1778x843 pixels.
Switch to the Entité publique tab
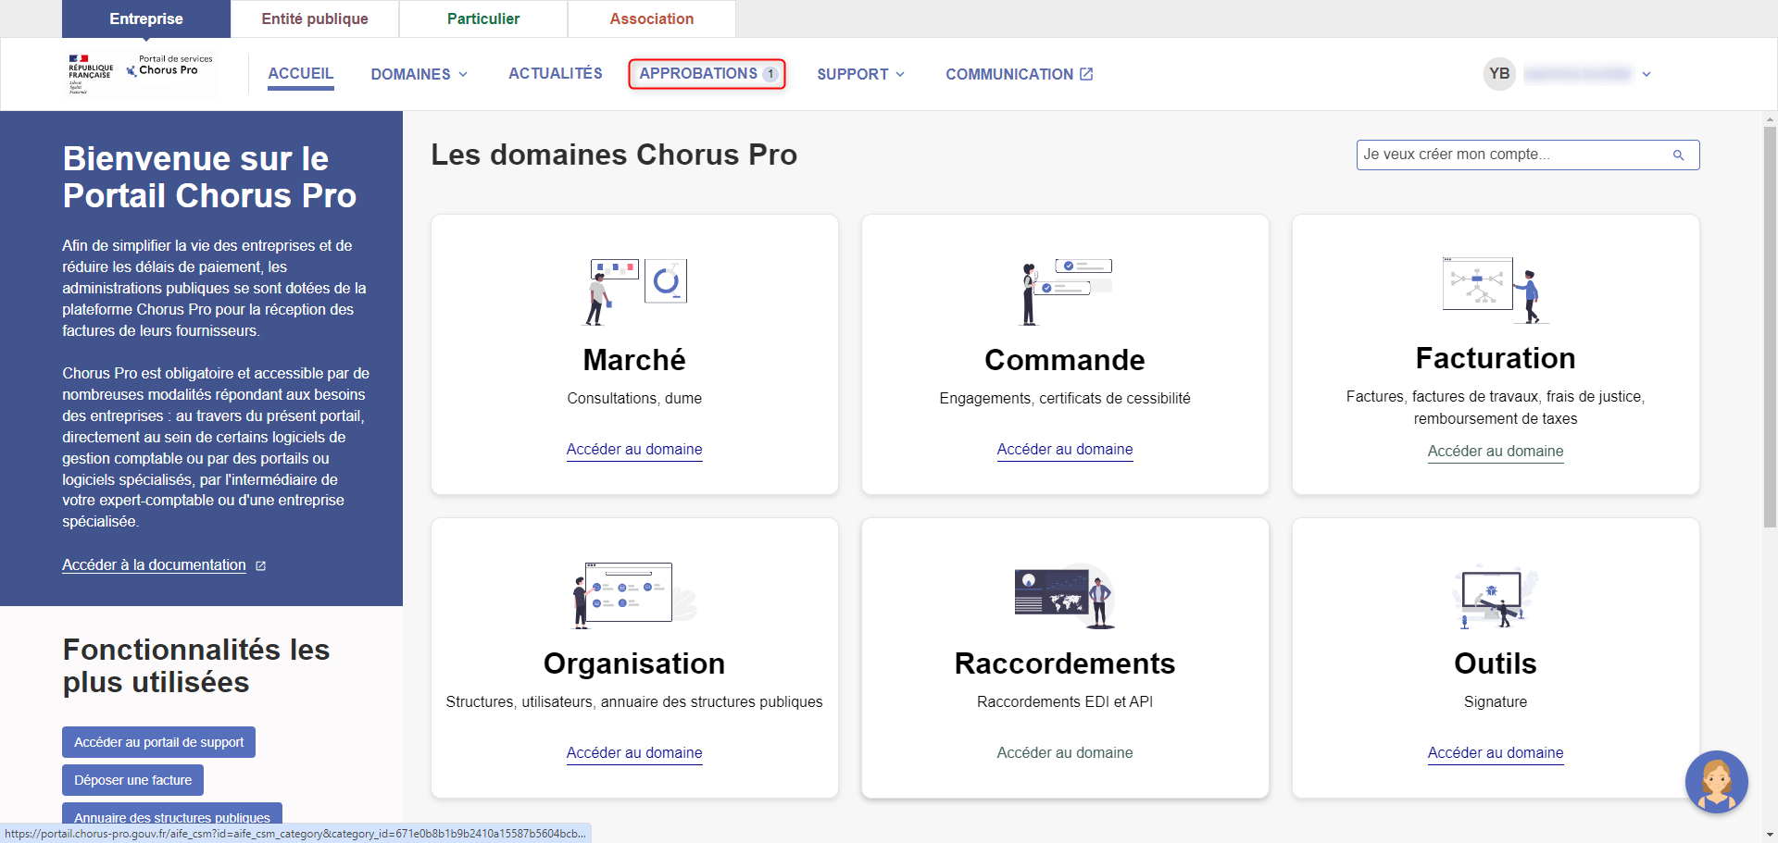point(315,19)
